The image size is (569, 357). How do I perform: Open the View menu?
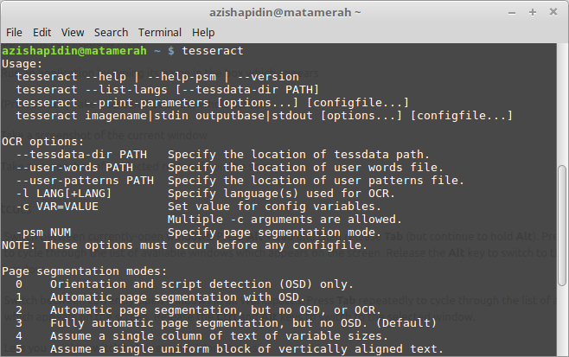point(72,32)
